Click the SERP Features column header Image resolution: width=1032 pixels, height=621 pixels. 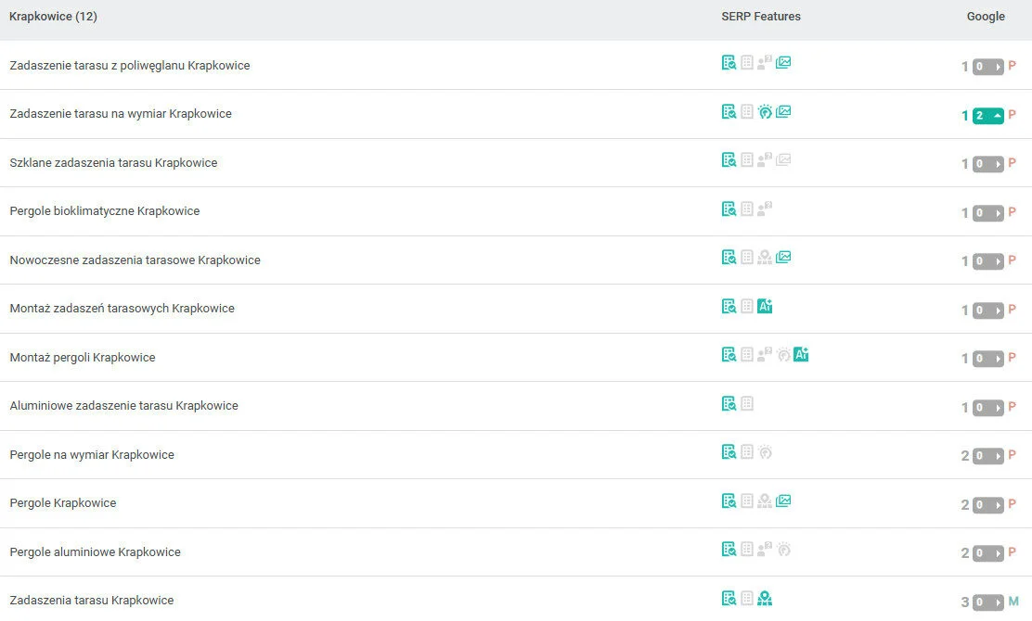click(x=760, y=17)
